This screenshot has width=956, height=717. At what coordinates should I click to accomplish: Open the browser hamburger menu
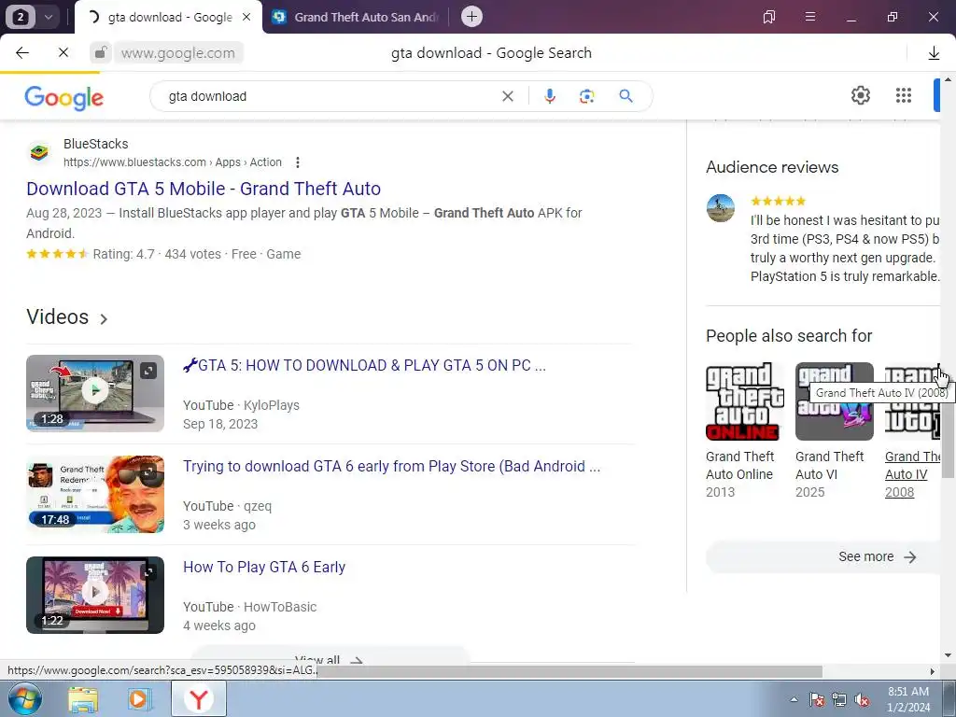(x=810, y=17)
